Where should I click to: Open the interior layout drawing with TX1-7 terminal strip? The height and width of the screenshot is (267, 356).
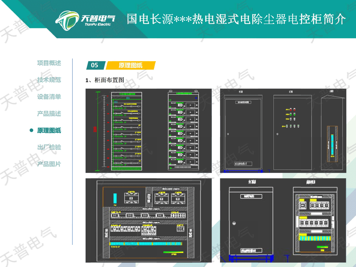[x=148, y=220]
